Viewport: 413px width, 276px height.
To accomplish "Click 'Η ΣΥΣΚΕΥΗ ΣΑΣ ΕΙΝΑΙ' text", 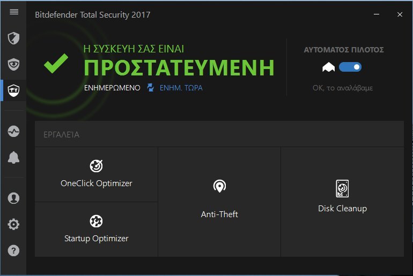I will pos(134,49).
